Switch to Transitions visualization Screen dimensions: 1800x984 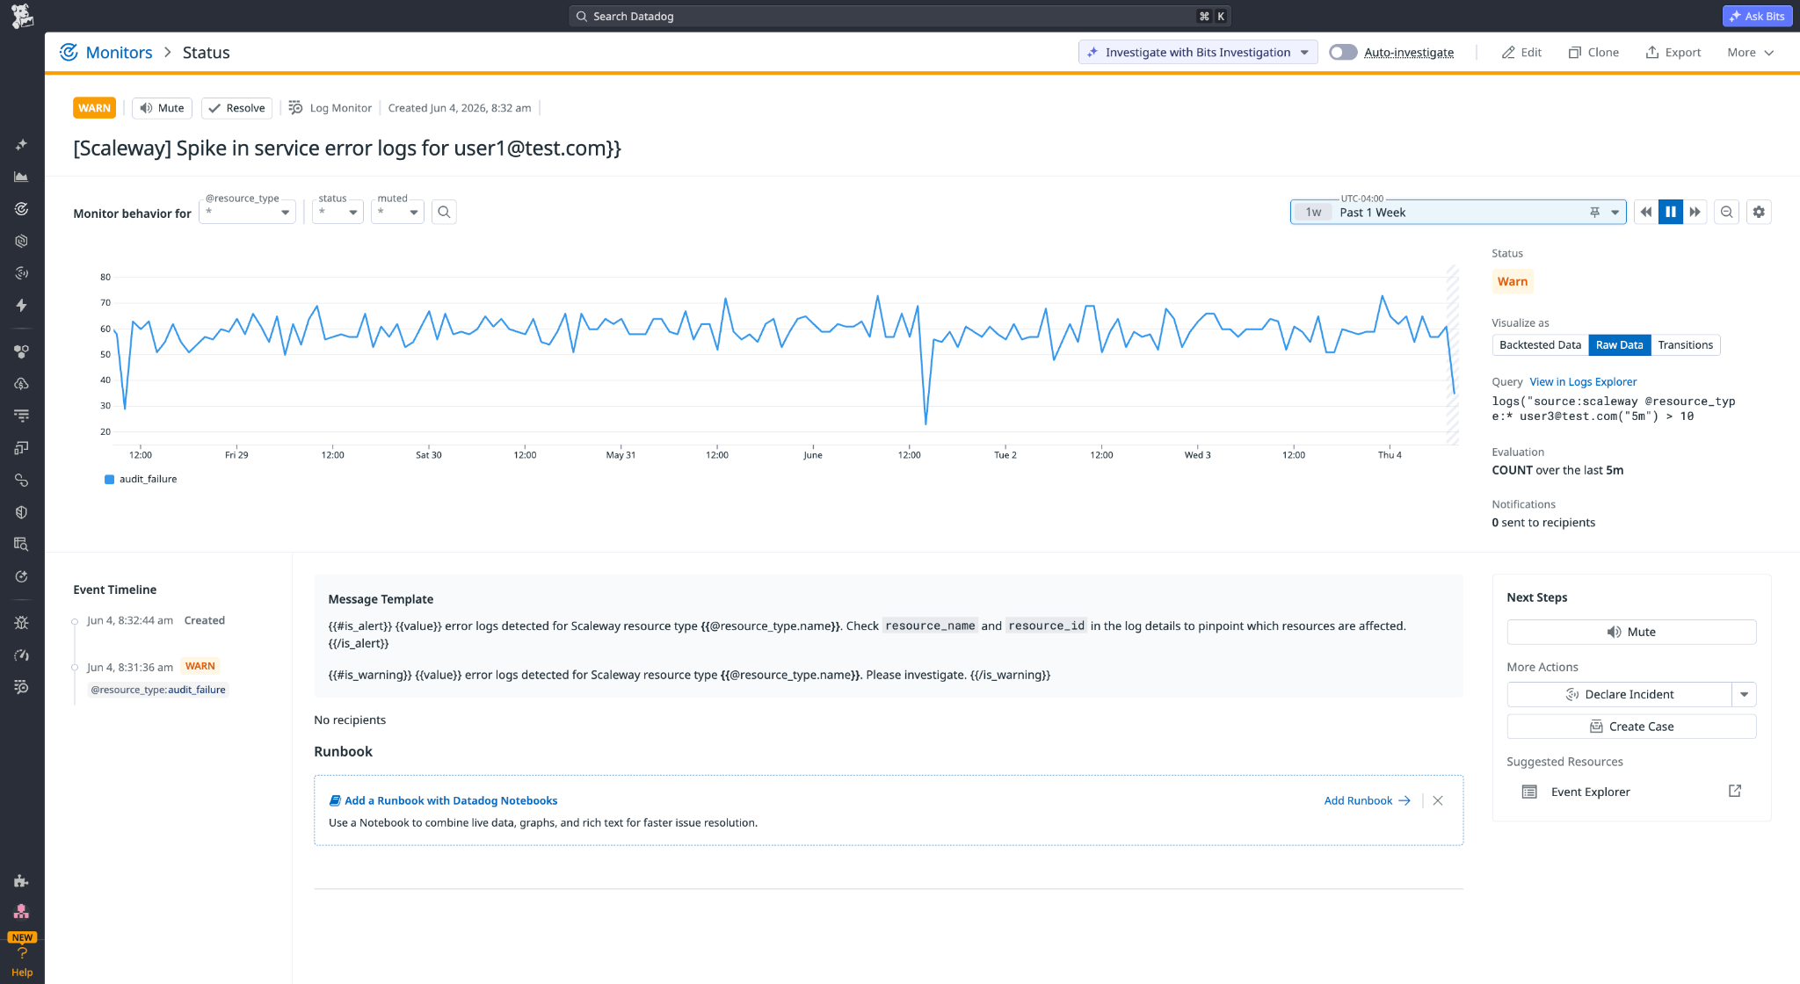pos(1685,345)
